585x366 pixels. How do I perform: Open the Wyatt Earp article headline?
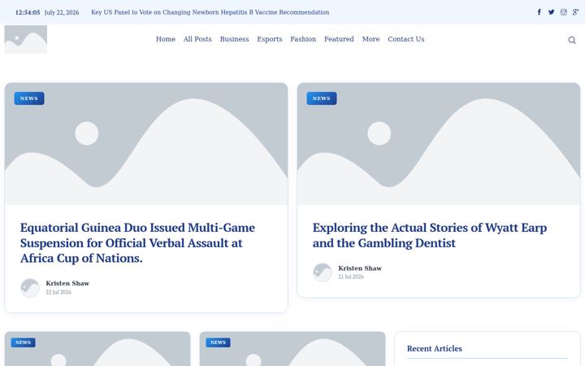click(430, 235)
